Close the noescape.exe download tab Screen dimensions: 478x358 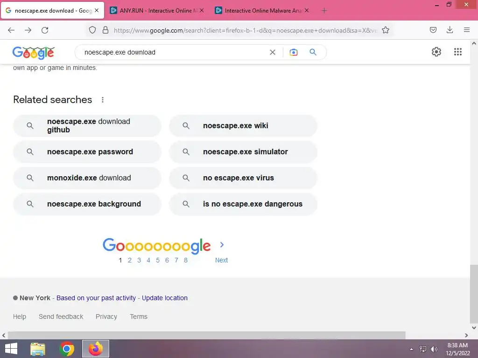[x=97, y=10]
